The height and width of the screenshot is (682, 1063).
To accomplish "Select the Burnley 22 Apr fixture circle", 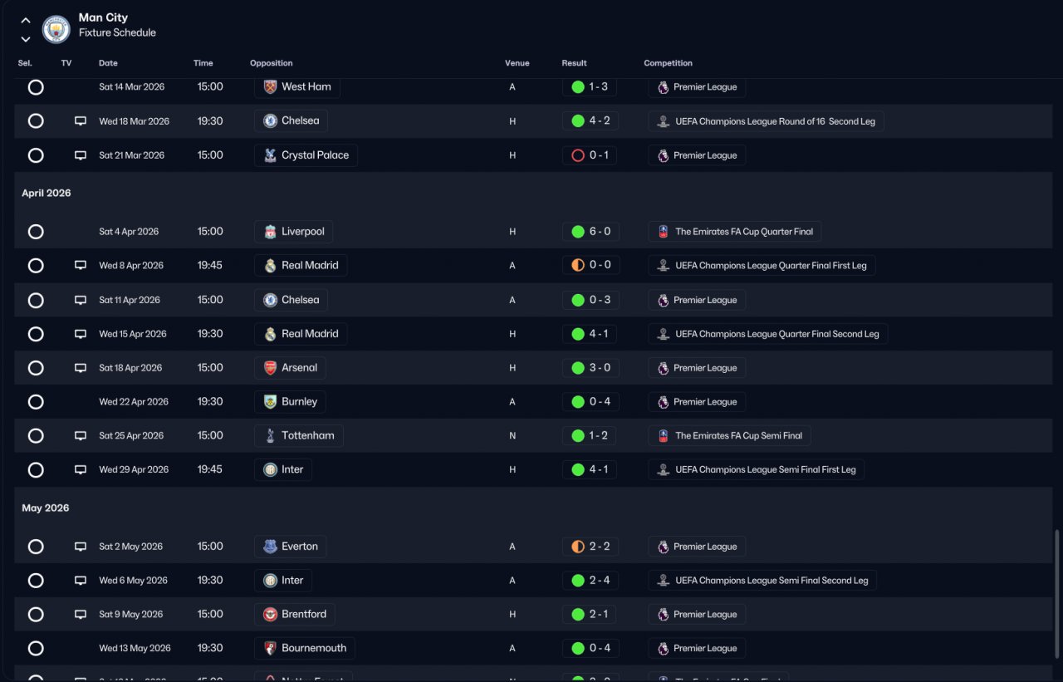I will coord(36,402).
